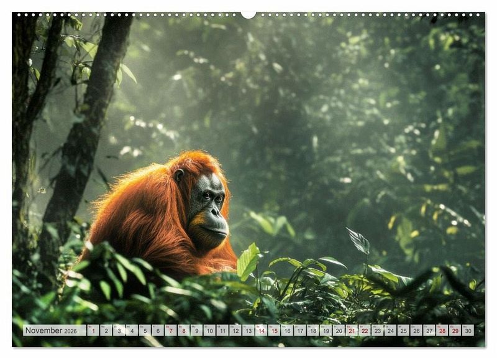This screenshot has width=497, height=359.
Task: Click day 5 in the calendar strip
Action: point(145,330)
